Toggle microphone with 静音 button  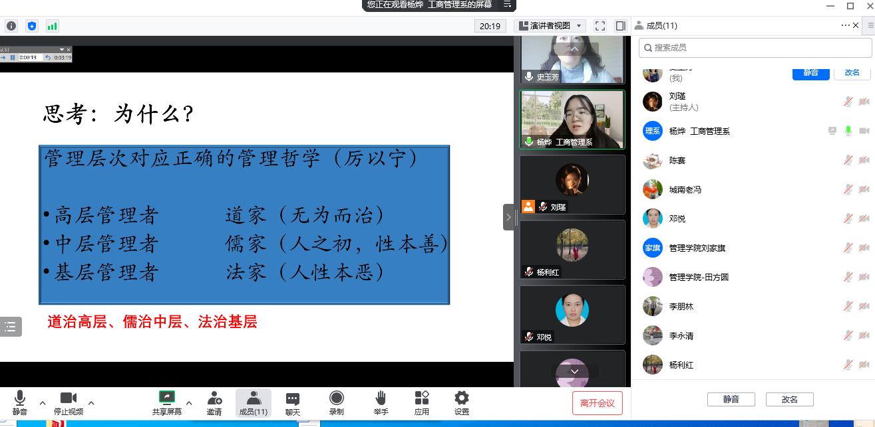(20, 402)
